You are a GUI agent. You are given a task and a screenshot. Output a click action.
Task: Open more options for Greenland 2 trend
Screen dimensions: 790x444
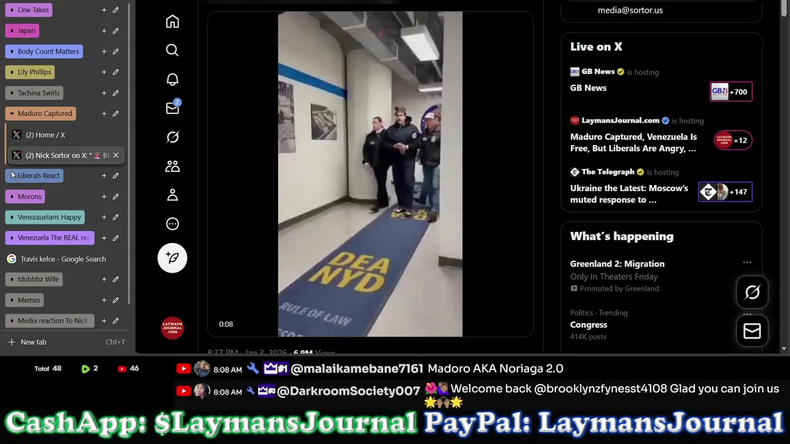click(747, 263)
